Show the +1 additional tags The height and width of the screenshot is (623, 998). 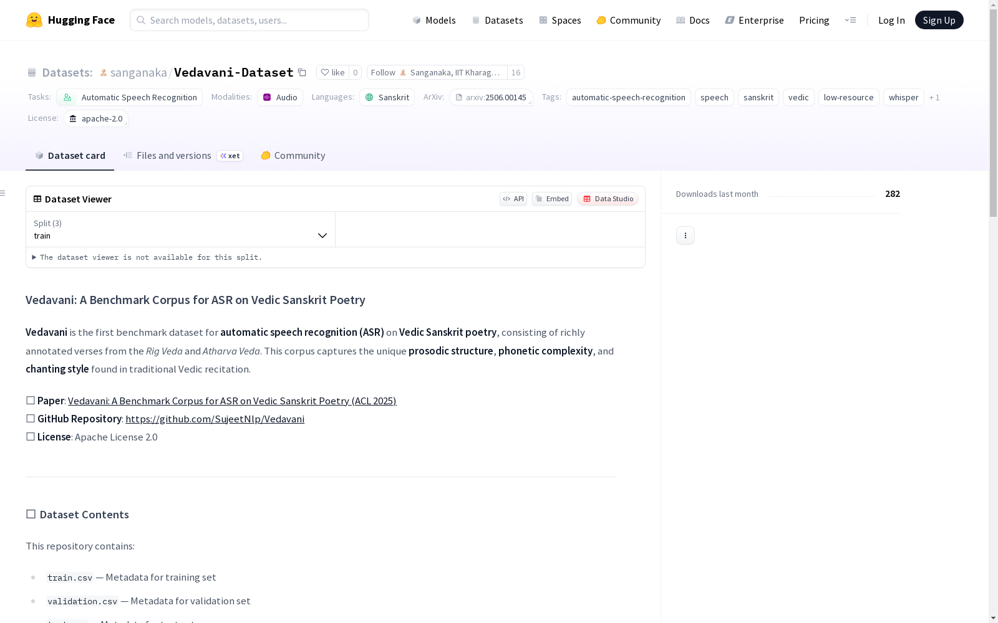tap(934, 97)
